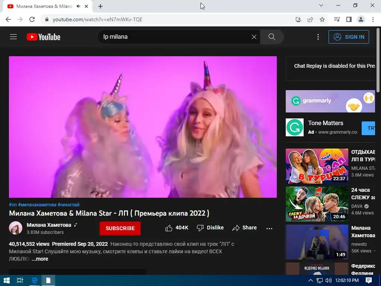
Task: Open more actions ellipsis next to Share
Action: 269,228
